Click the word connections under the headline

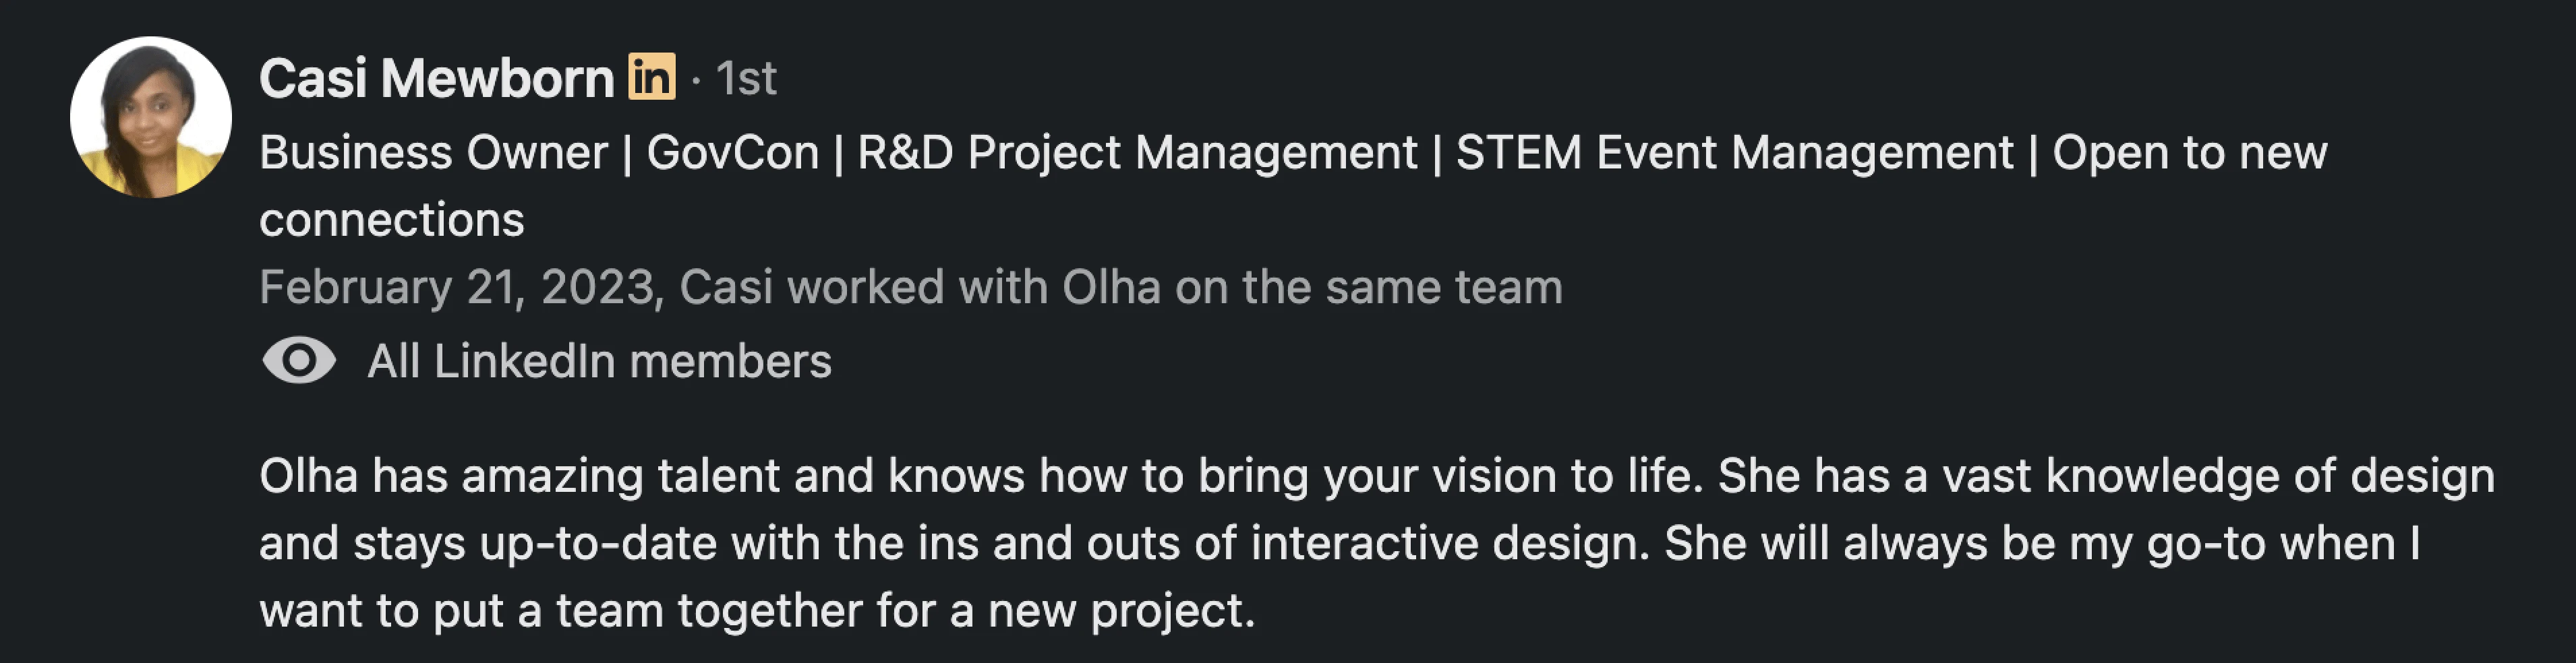coord(391,220)
